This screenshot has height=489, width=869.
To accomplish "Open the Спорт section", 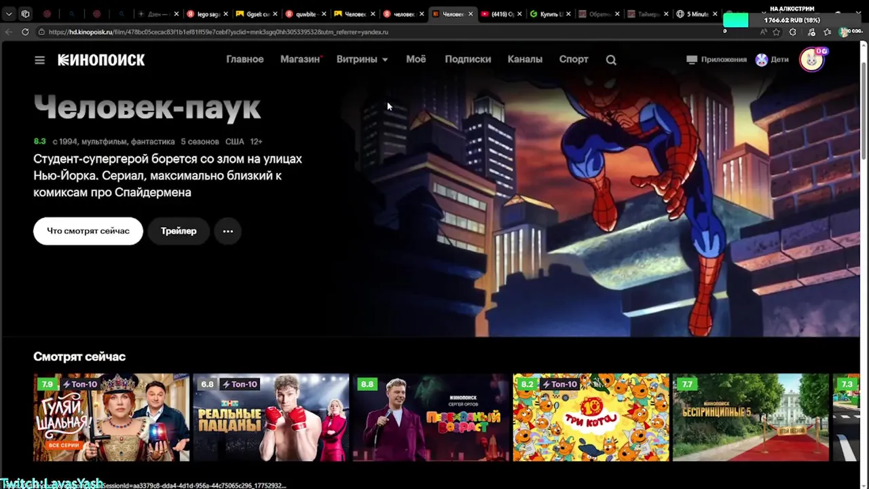I will point(574,60).
